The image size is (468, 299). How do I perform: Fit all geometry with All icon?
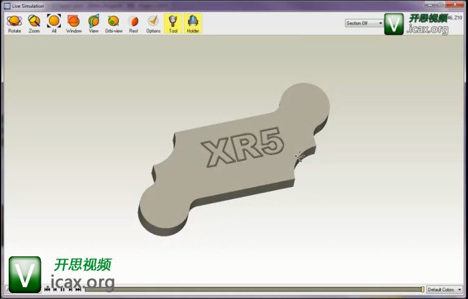point(53,24)
